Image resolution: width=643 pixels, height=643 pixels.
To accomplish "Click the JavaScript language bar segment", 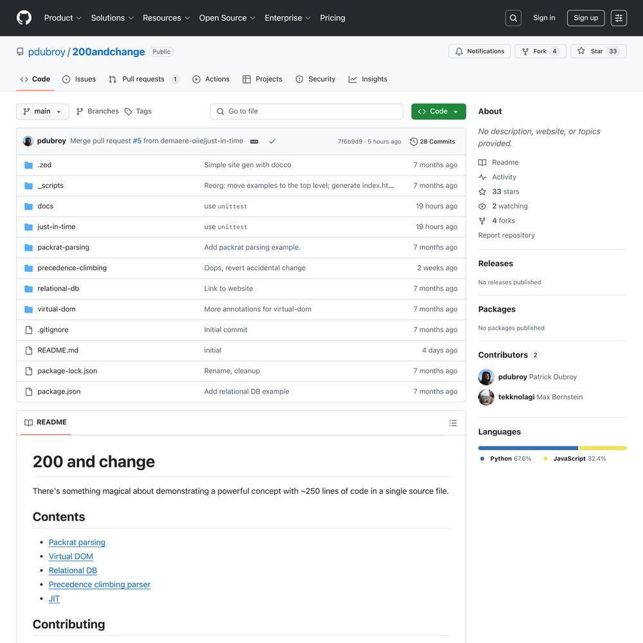I will 602,448.
